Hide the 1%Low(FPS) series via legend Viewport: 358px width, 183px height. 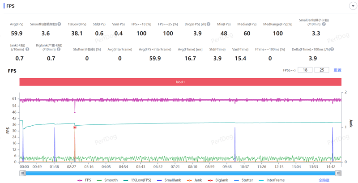137,180
